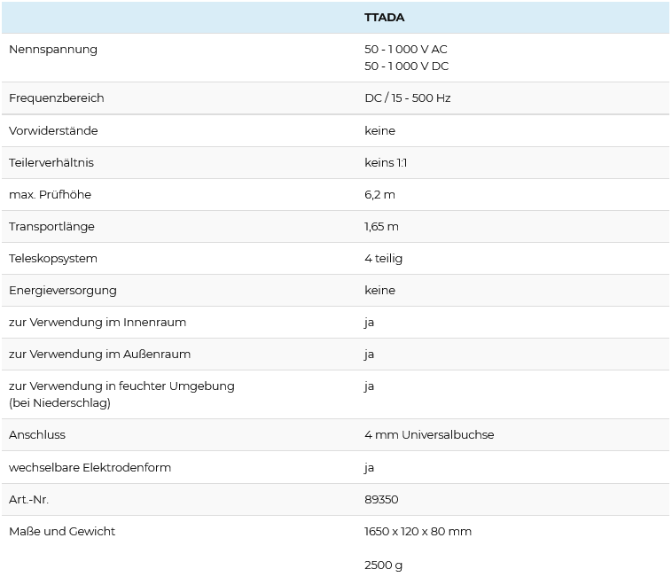Select the zur Verwendung im Außenraum label
Image resolution: width=672 pixels, height=577 pixels.
coord(99,355)
